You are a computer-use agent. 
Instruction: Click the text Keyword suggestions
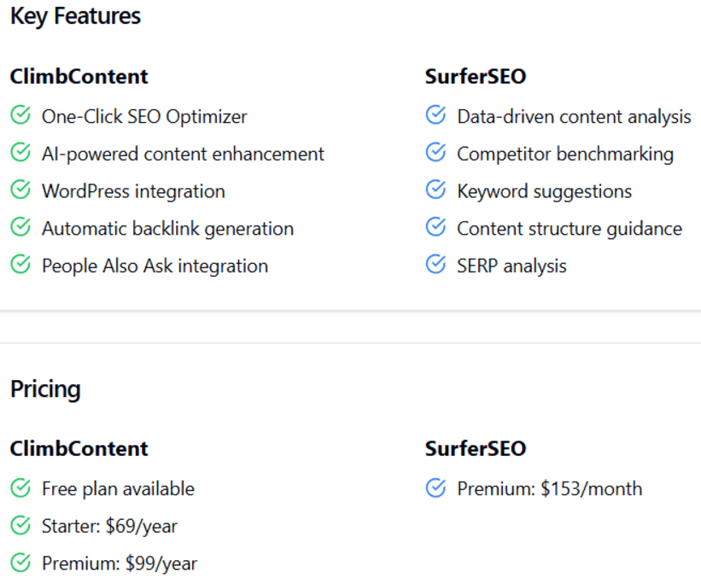coord(544,192)
